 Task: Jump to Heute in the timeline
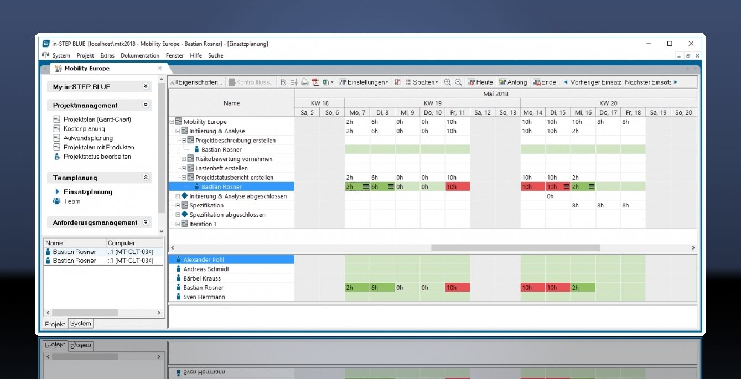[480, 82]
